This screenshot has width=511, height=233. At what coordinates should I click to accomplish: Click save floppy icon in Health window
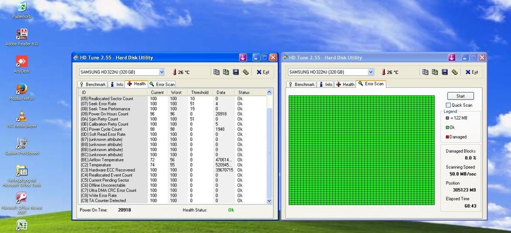236,73
